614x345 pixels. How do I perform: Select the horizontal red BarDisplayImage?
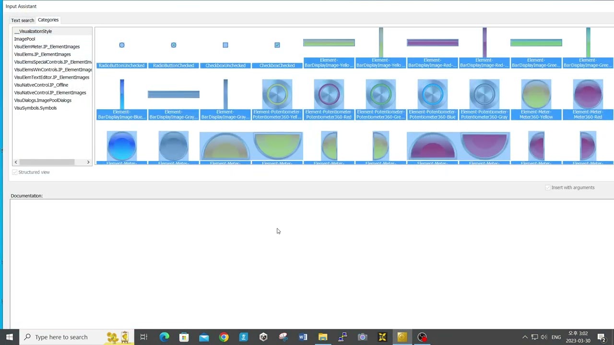[x=433, y=43]
